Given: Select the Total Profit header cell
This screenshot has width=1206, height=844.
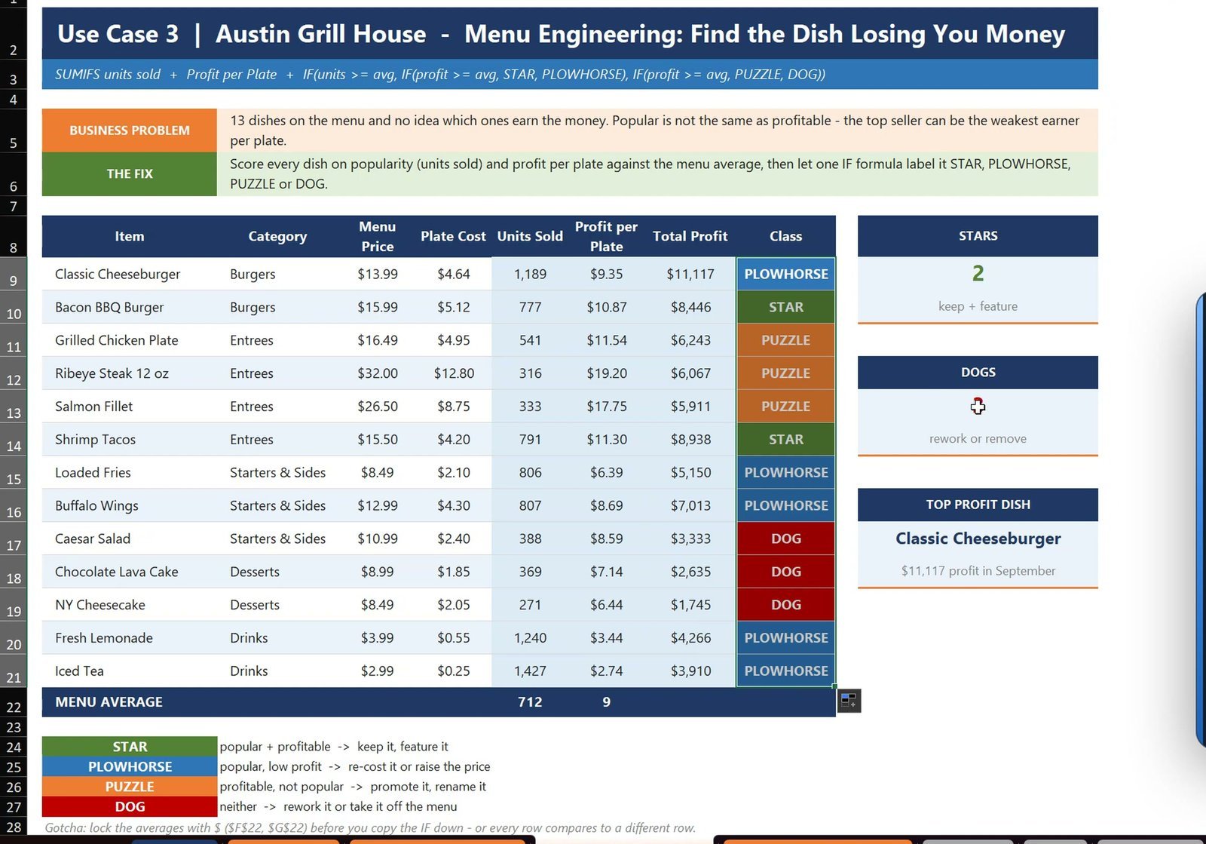Looking at the screenshot, I should click(690, 236).
